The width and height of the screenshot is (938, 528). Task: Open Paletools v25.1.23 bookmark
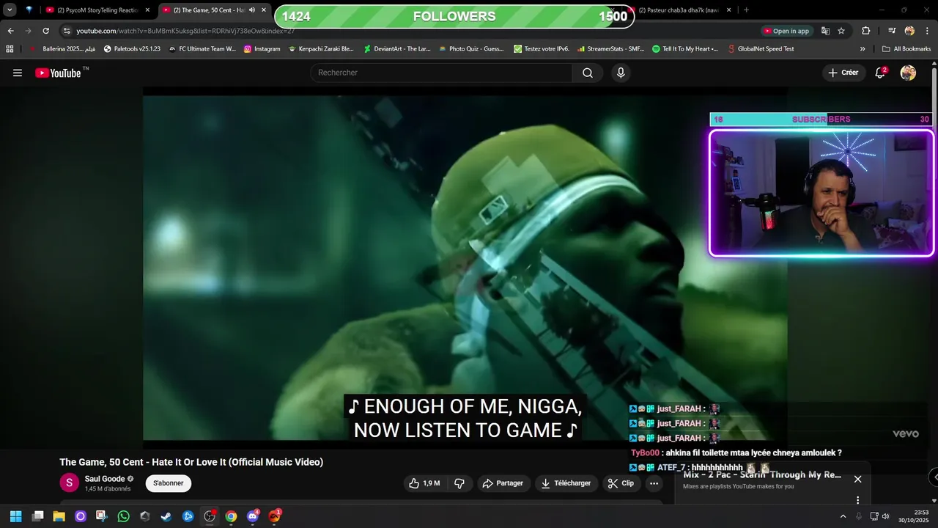132,49
